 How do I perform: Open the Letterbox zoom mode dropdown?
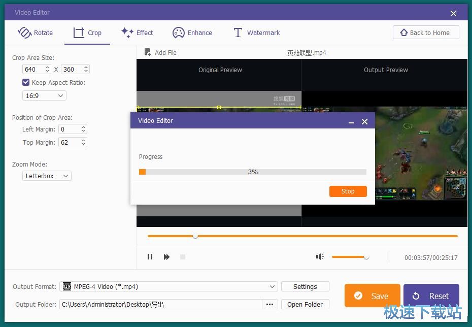47,176
